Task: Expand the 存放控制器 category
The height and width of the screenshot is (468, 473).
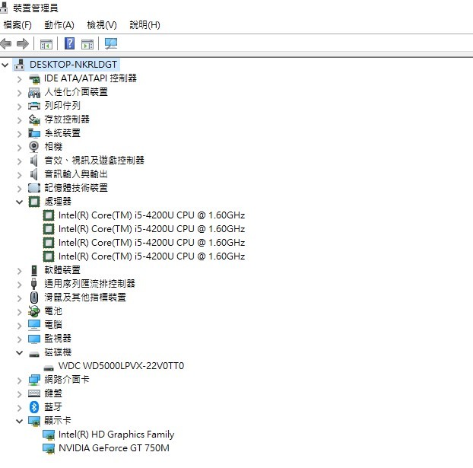Action: (x=19, y=120)
